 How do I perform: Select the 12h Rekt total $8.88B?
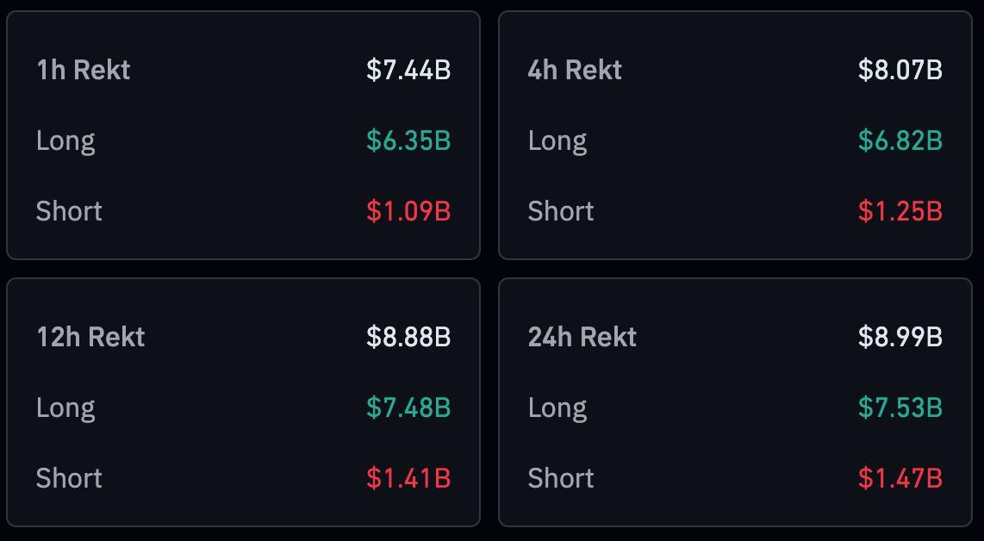[x=408, y=337]
